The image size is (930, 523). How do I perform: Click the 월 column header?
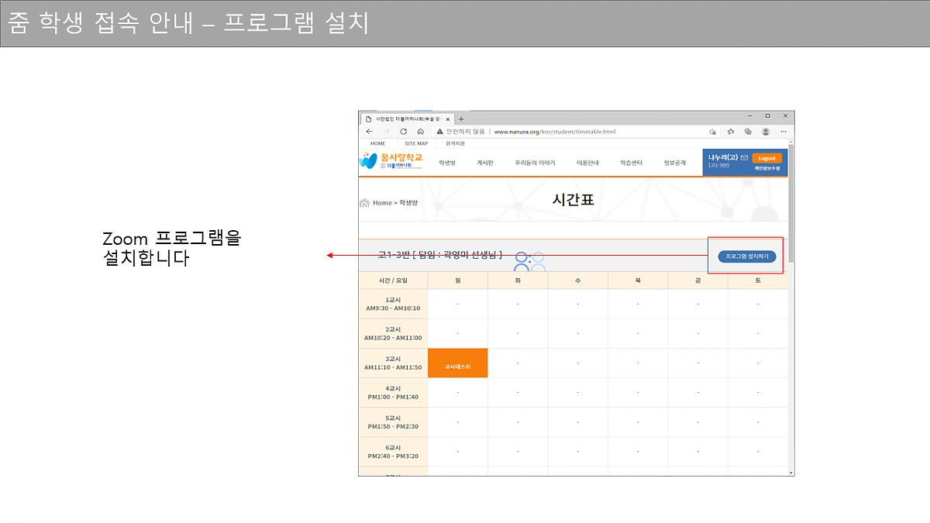tap(457, 280)
